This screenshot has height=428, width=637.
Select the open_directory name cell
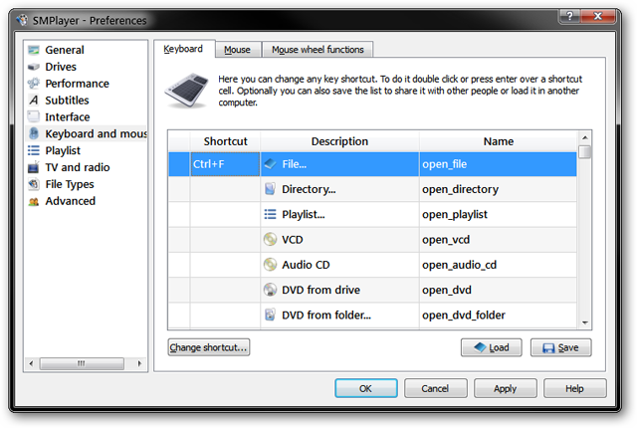pos(498,189)
